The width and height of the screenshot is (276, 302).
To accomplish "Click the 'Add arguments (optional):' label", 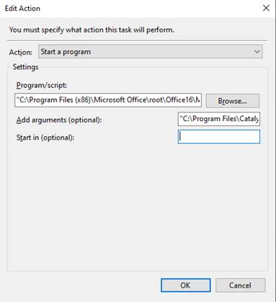I will pos(59,120).
